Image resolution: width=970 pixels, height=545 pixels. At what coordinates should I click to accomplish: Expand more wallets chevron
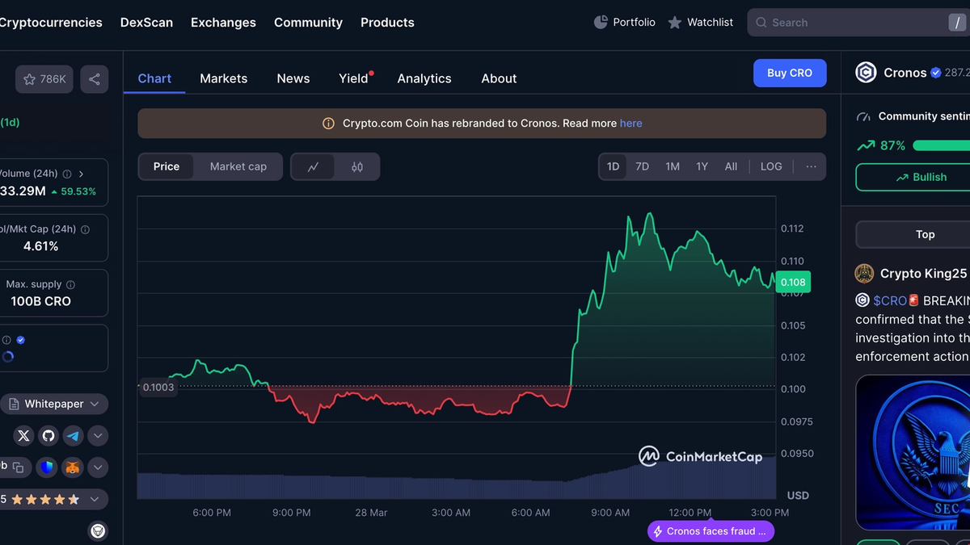click(97, 467)
